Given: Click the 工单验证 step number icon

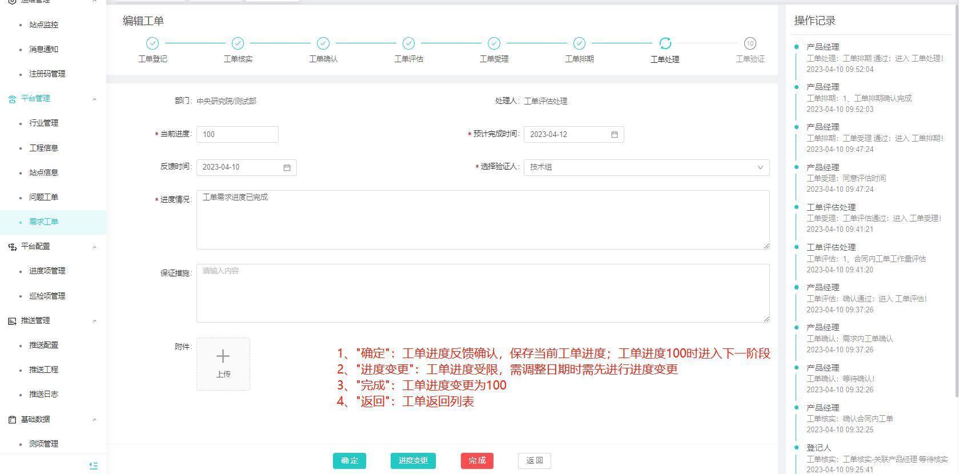Looking at the screenshot, I should pyautogui.click(x=750, y=43).
